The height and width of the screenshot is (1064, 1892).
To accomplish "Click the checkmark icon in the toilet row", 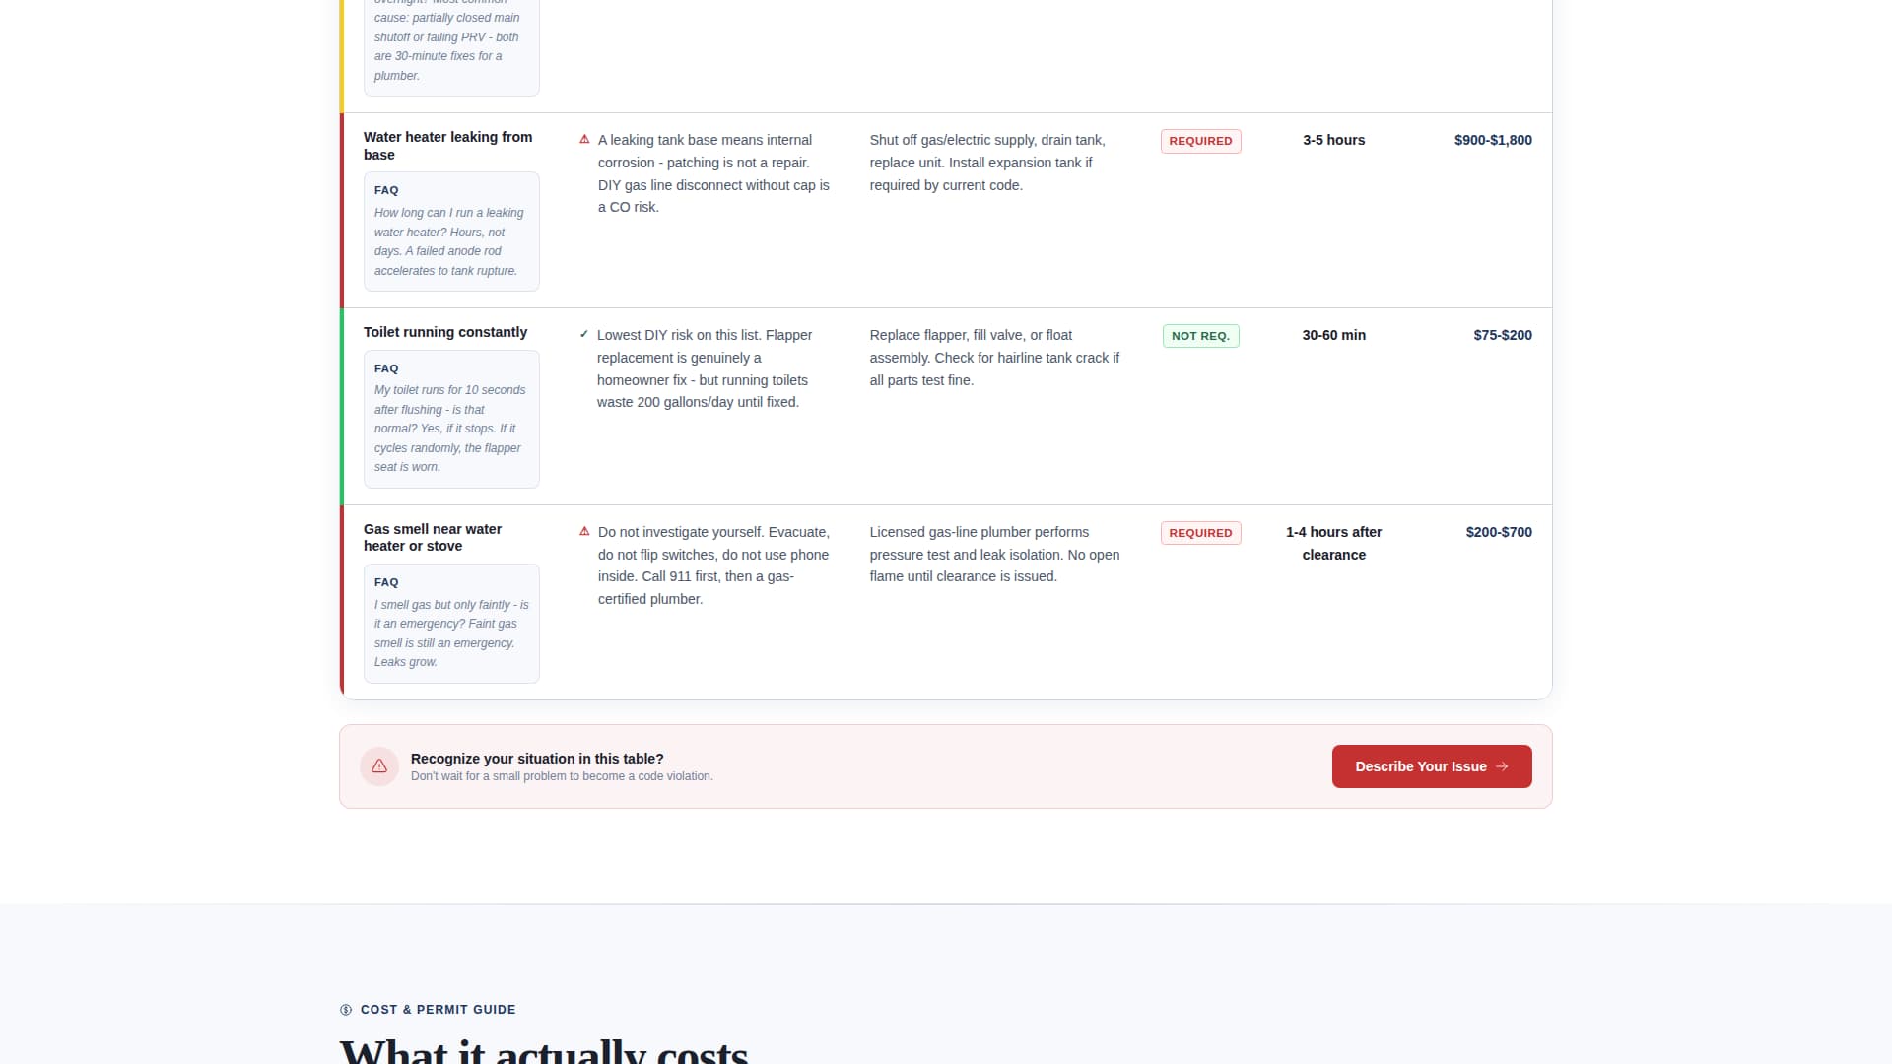I will [x=584, y=335].
